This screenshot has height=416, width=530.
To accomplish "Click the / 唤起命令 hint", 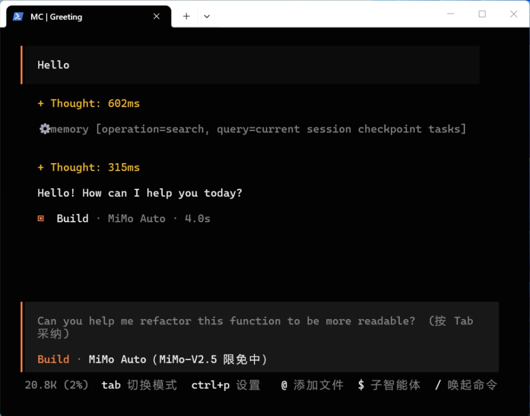I will [x=466, y=385].
